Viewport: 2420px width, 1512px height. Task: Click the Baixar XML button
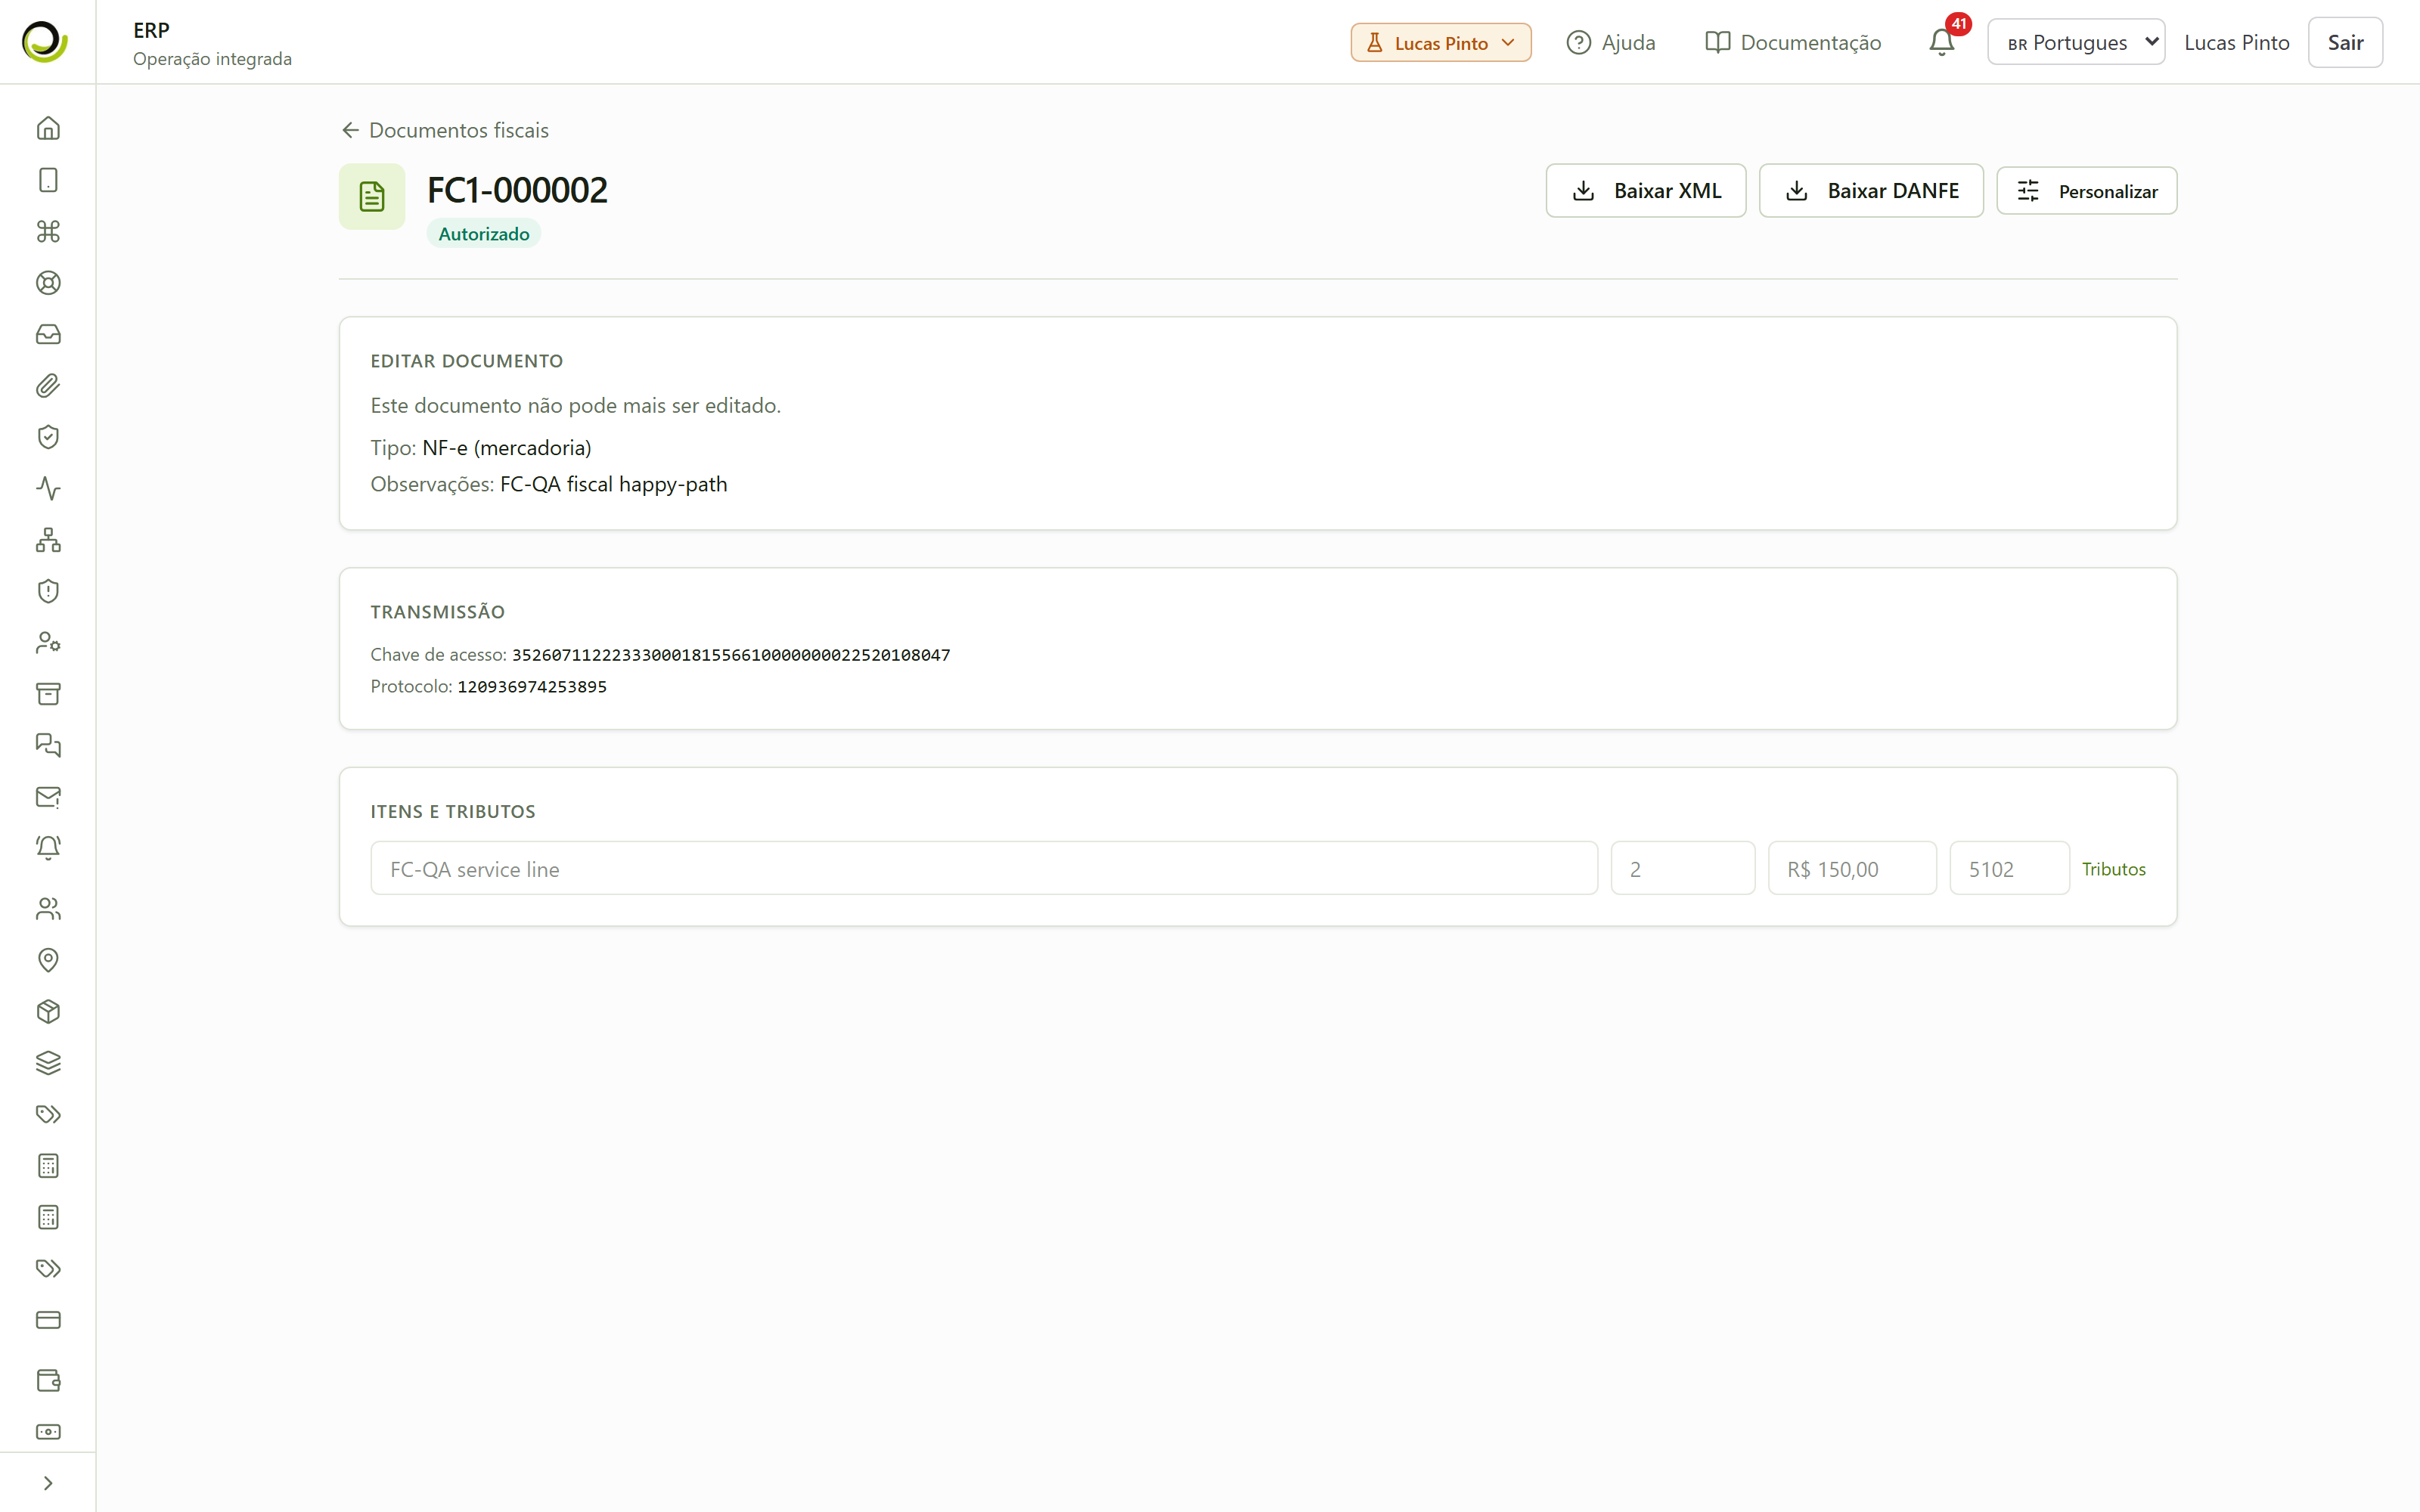coord(1646,190)
